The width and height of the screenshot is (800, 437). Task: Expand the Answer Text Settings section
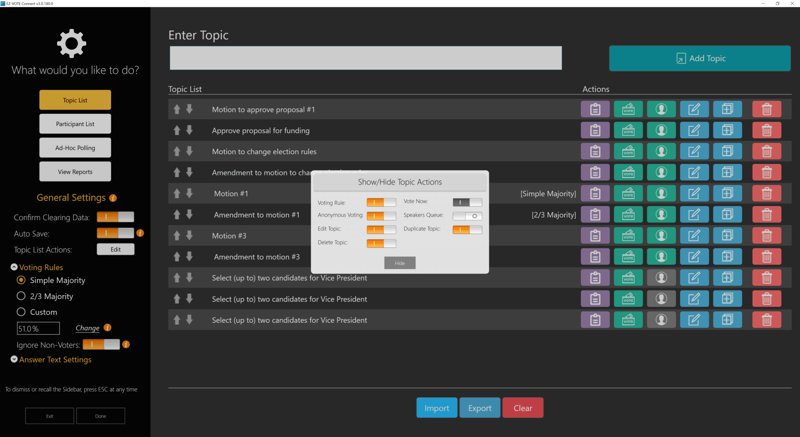(x=14, y=359)
